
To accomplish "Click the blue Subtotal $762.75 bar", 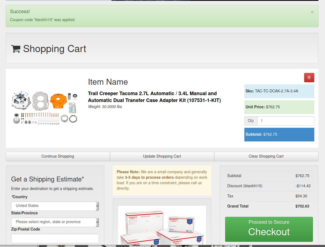I will 279,135.
